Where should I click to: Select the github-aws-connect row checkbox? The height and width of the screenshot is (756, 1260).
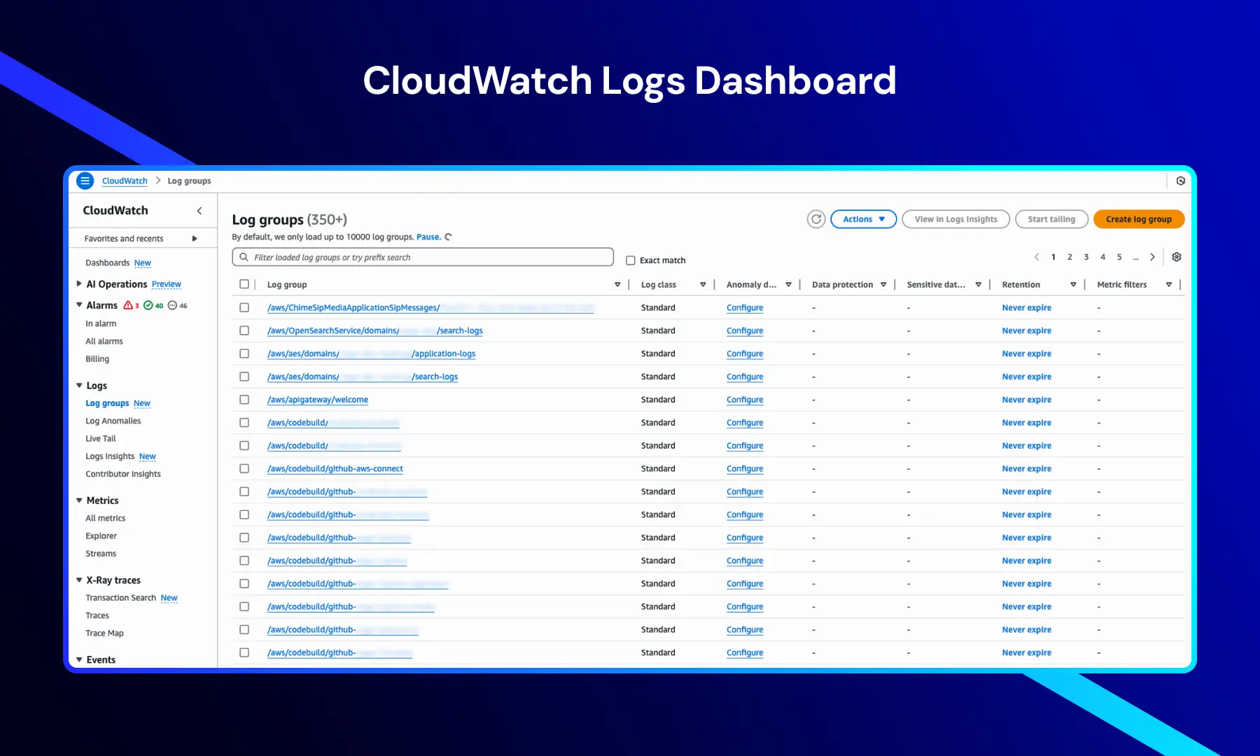pyautogui.click(x=244, y=468)
